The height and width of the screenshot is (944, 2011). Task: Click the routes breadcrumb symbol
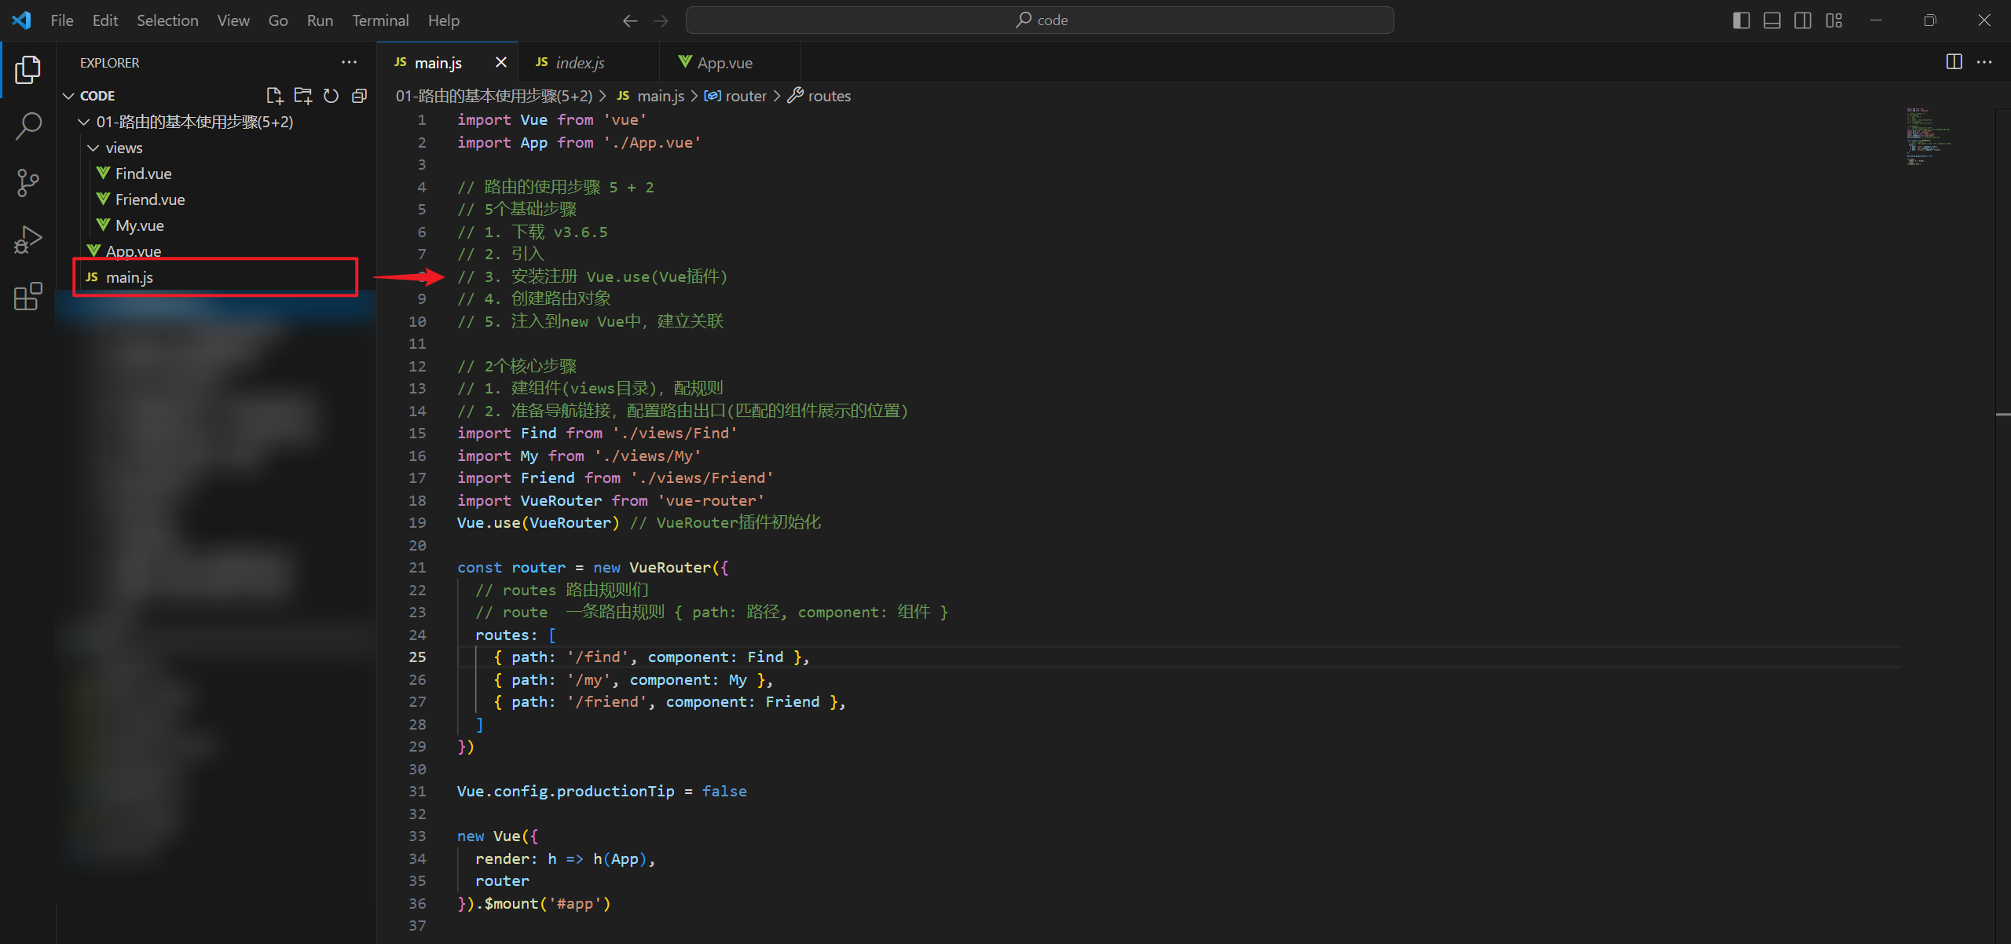(x=819, y=96)
